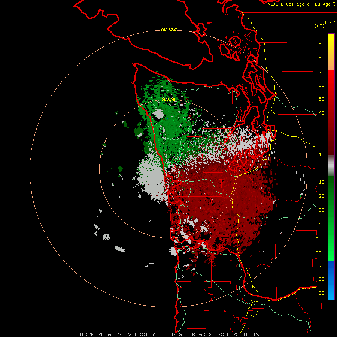Click the -30 value on the velocity scale
Image resolution: width=337 pixels, height=337 pixels.
[320, 210]
